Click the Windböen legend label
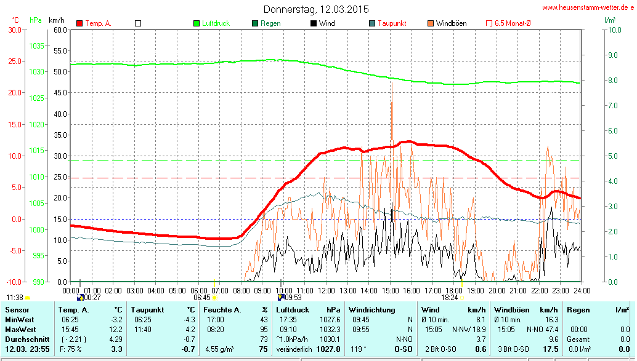The width and height of the screenshot is (637, 361). click(x=451, y=23)
